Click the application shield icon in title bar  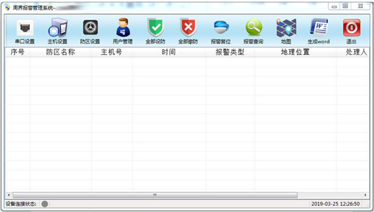(x=7, y=7)
